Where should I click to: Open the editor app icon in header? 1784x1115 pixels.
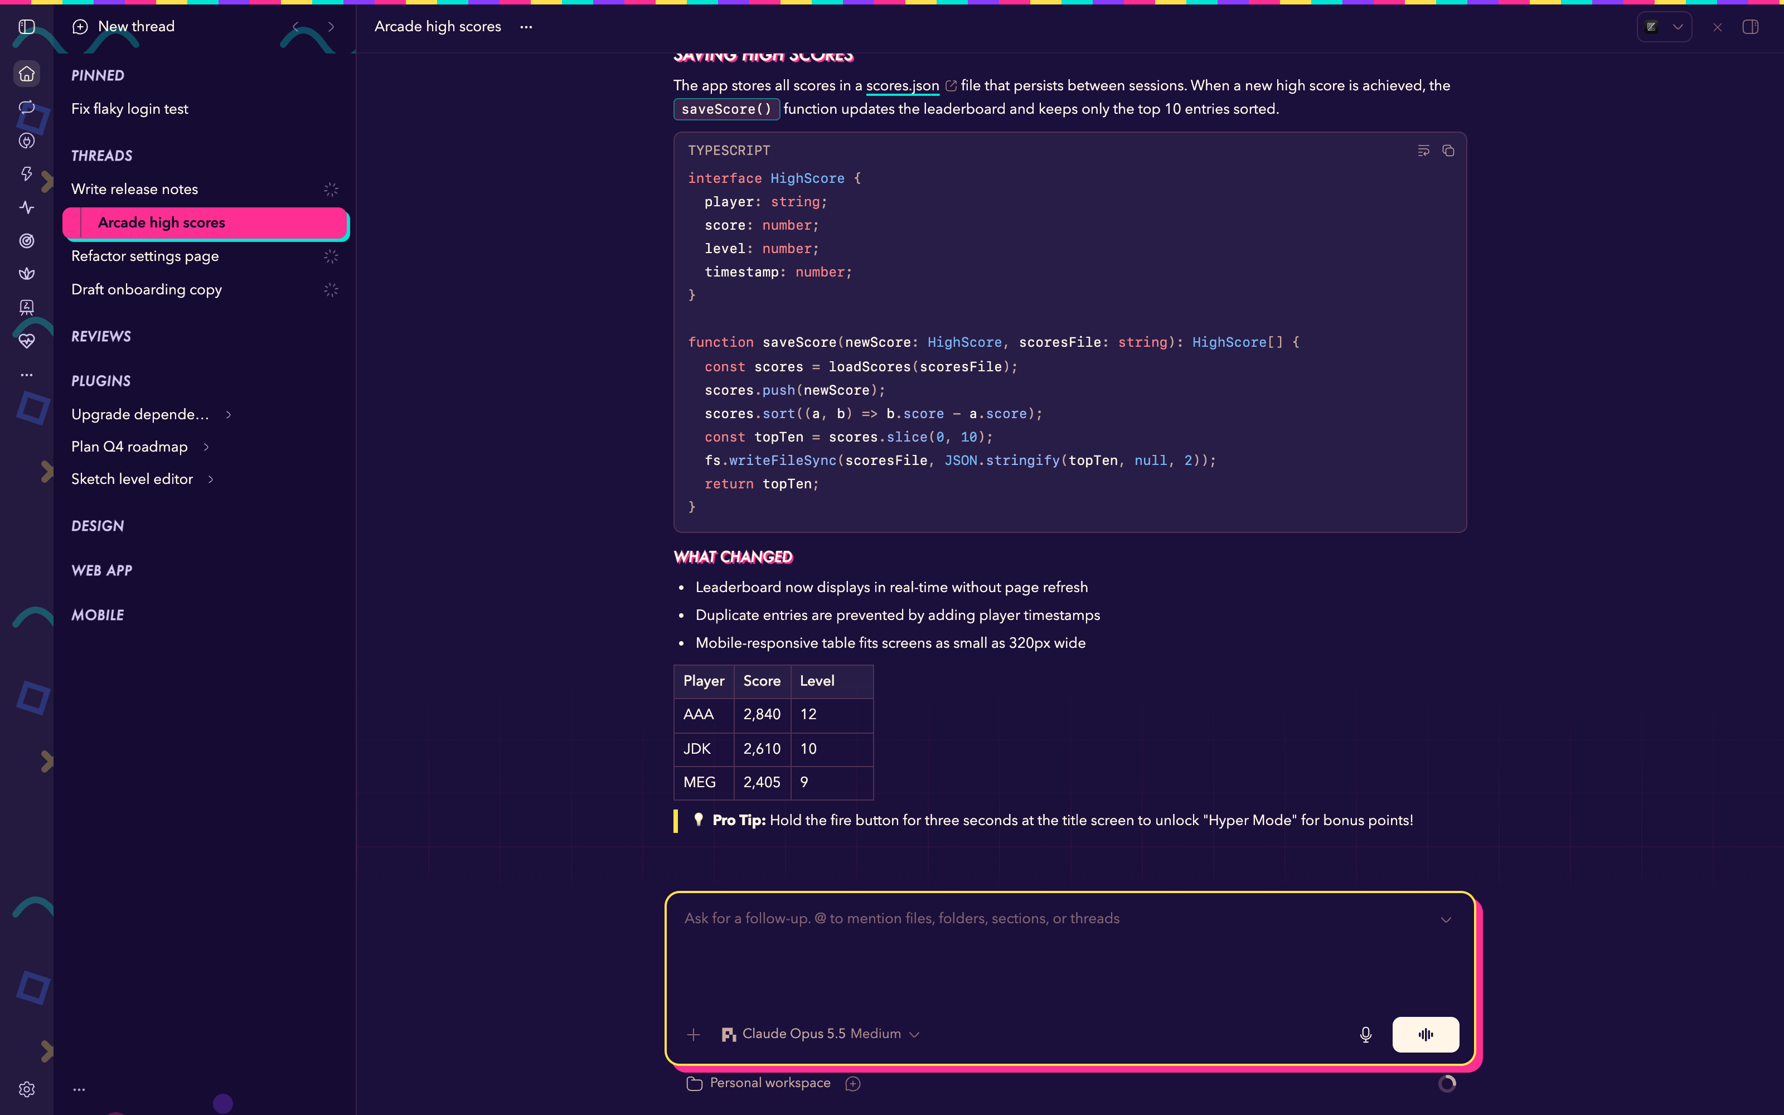(1652, 27)
